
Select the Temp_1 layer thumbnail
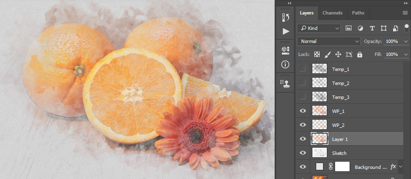320,69
